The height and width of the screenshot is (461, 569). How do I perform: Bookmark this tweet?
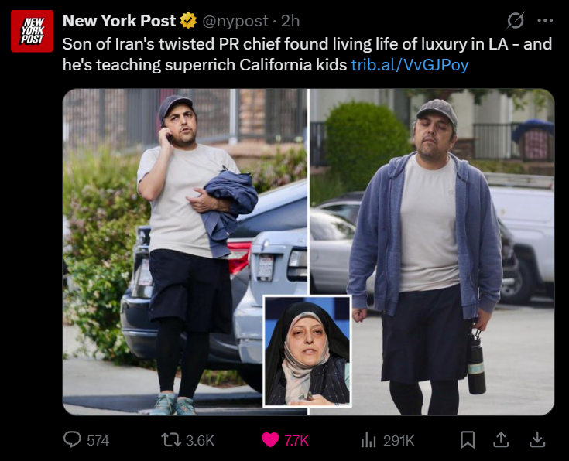pos(468,439)
